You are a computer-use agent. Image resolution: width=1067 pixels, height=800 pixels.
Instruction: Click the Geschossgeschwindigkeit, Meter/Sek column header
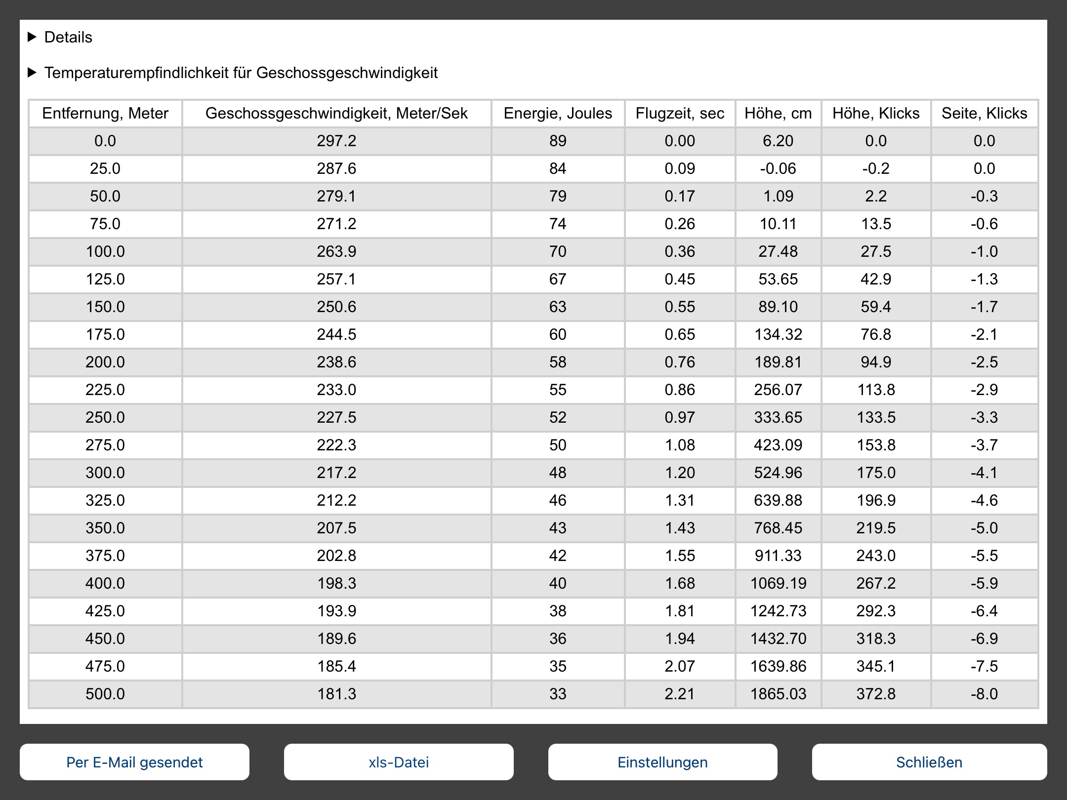(336, 113)
